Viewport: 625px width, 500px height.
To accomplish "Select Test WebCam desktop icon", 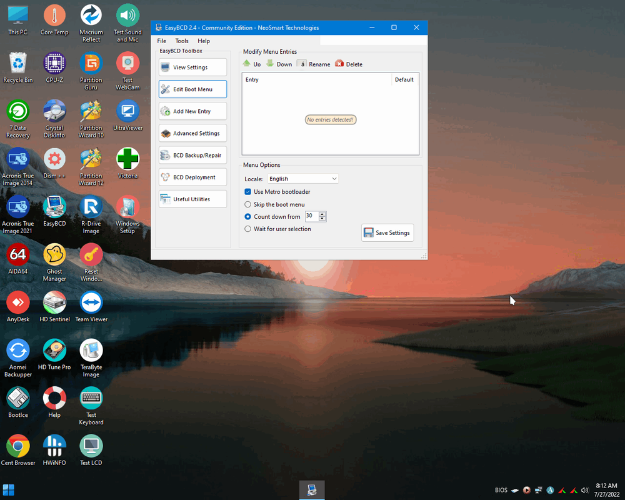I will point(127,72).
